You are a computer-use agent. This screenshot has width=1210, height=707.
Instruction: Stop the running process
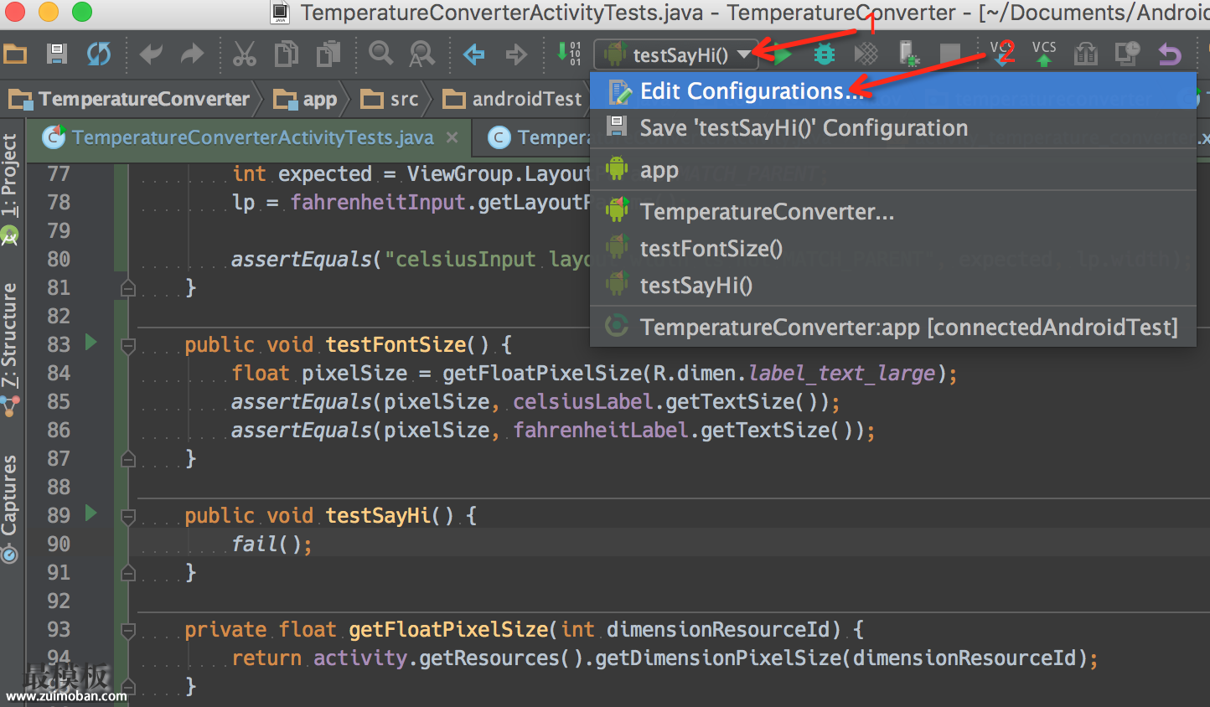pyautogui.click(x=950, y=55)
